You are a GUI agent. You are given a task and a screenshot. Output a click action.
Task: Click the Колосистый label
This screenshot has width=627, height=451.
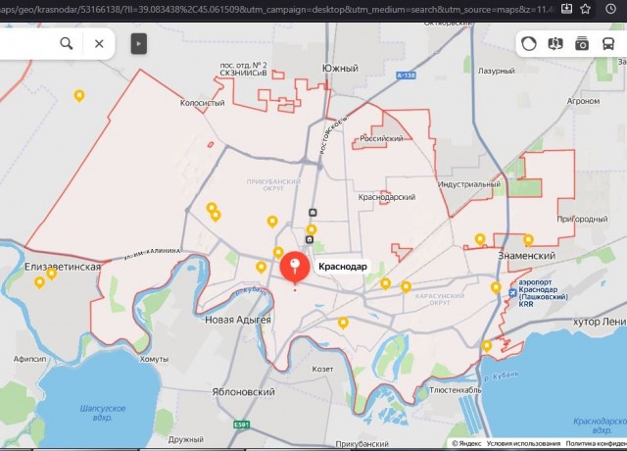203,103
